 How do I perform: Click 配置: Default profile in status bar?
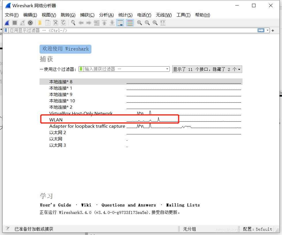[257, 229]
